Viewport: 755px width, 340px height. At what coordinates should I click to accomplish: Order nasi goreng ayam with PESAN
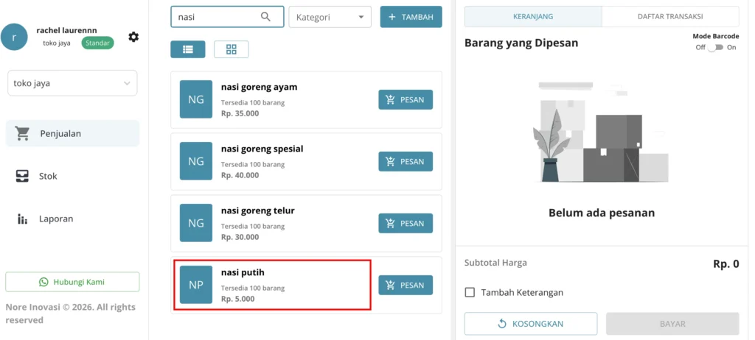[406, 99]
